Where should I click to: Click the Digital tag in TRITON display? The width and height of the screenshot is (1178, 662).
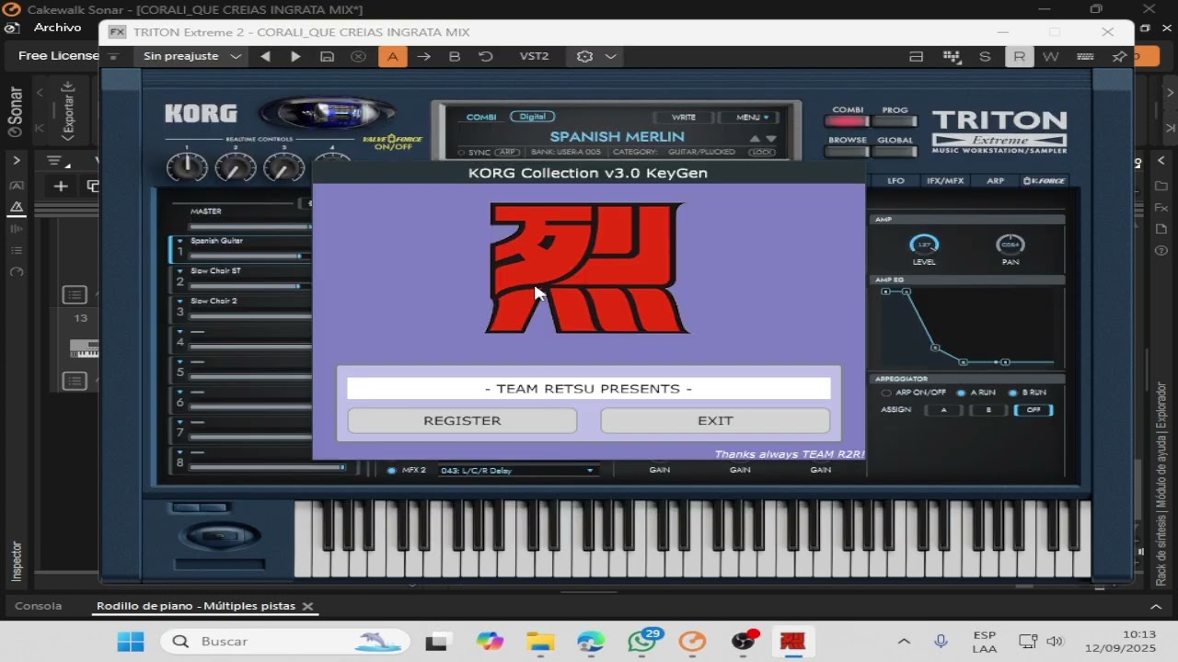[x=532, y=117]
